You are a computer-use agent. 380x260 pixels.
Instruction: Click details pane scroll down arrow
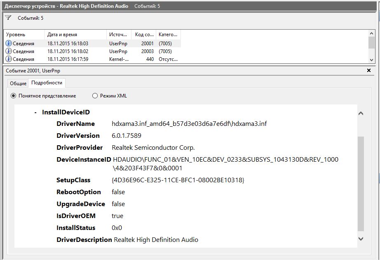pos(361,239)
